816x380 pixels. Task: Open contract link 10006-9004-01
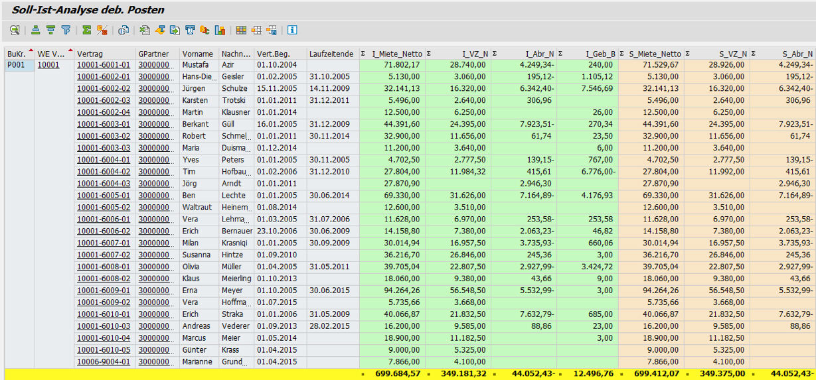(103, 362)
